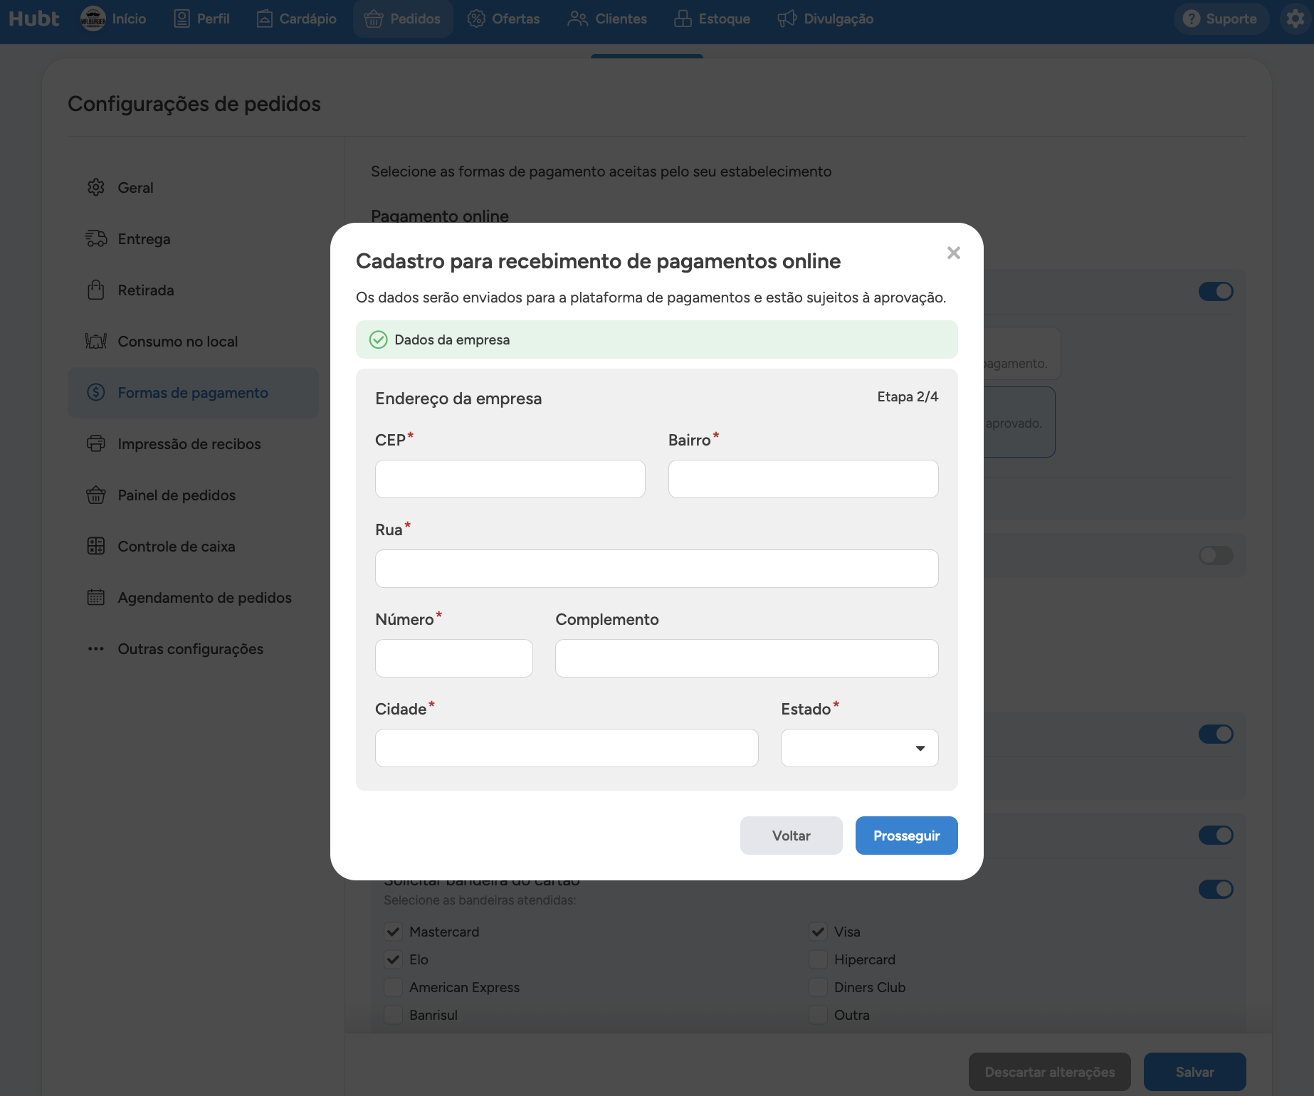Close the payment registration dialog
Viewport: 1314px width, 1096px height.
pos(954,253)
